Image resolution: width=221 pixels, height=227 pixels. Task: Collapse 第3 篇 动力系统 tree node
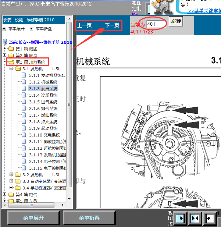click(4, 62)
